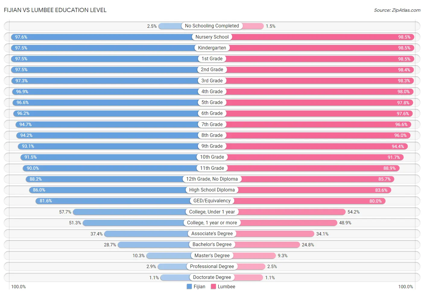Image resolution: width=424 pixels, height=294 pixels.
Task: Click the High School Diploma label
Action: pos(212,190)
